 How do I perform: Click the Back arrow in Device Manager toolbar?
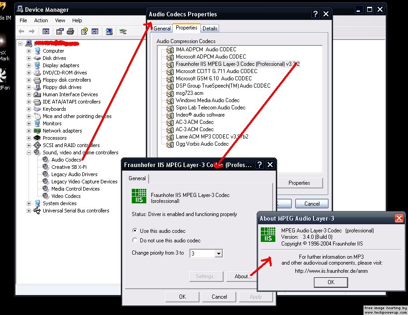[x=21, y=31]
